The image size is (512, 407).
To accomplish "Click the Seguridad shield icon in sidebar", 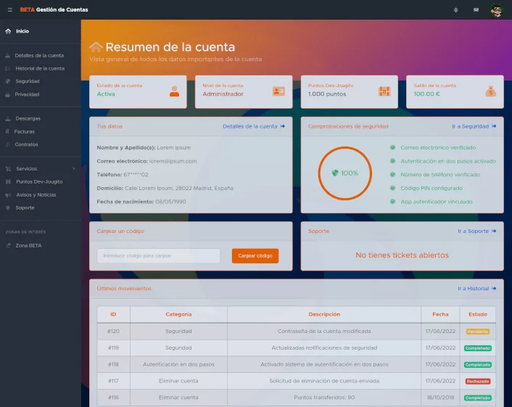I will pyautogui.click(x=8, y=81).
